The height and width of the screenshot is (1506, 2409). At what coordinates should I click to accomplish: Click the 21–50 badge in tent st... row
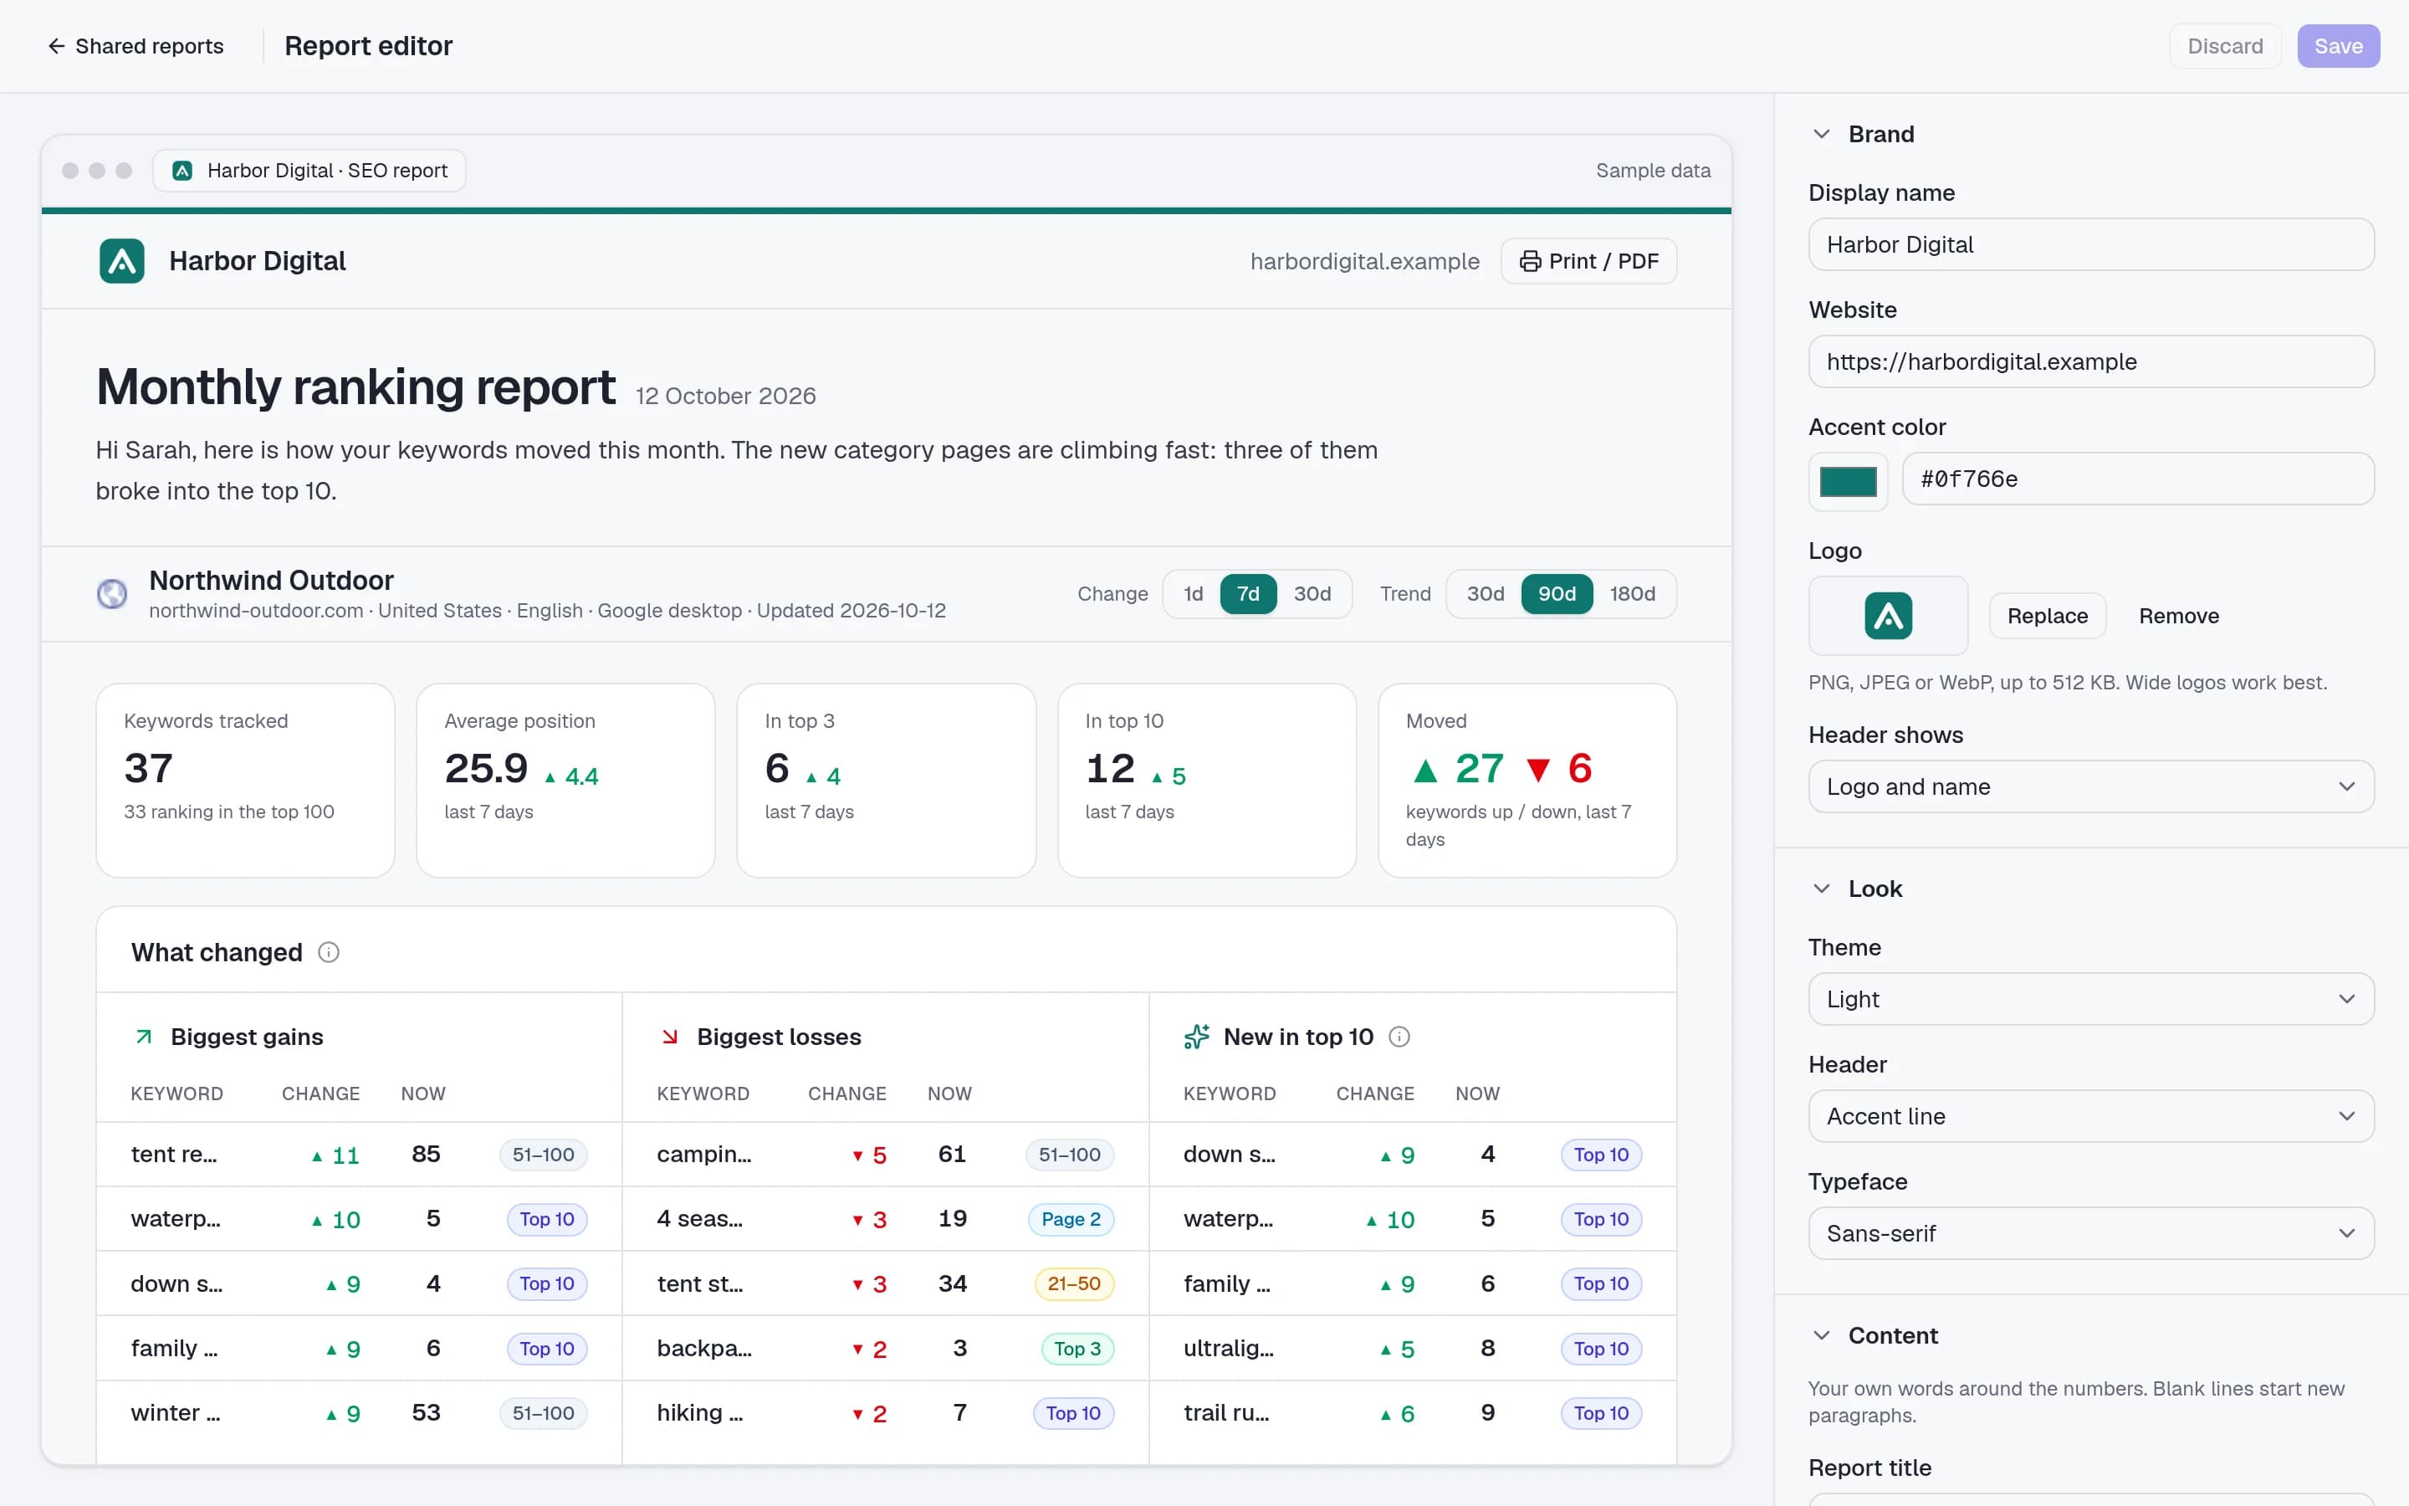click(1074, 1284)
